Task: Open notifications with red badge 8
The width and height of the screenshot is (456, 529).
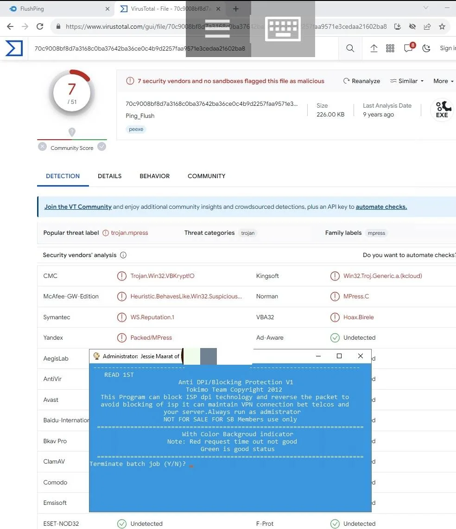Action: point(409,48)
